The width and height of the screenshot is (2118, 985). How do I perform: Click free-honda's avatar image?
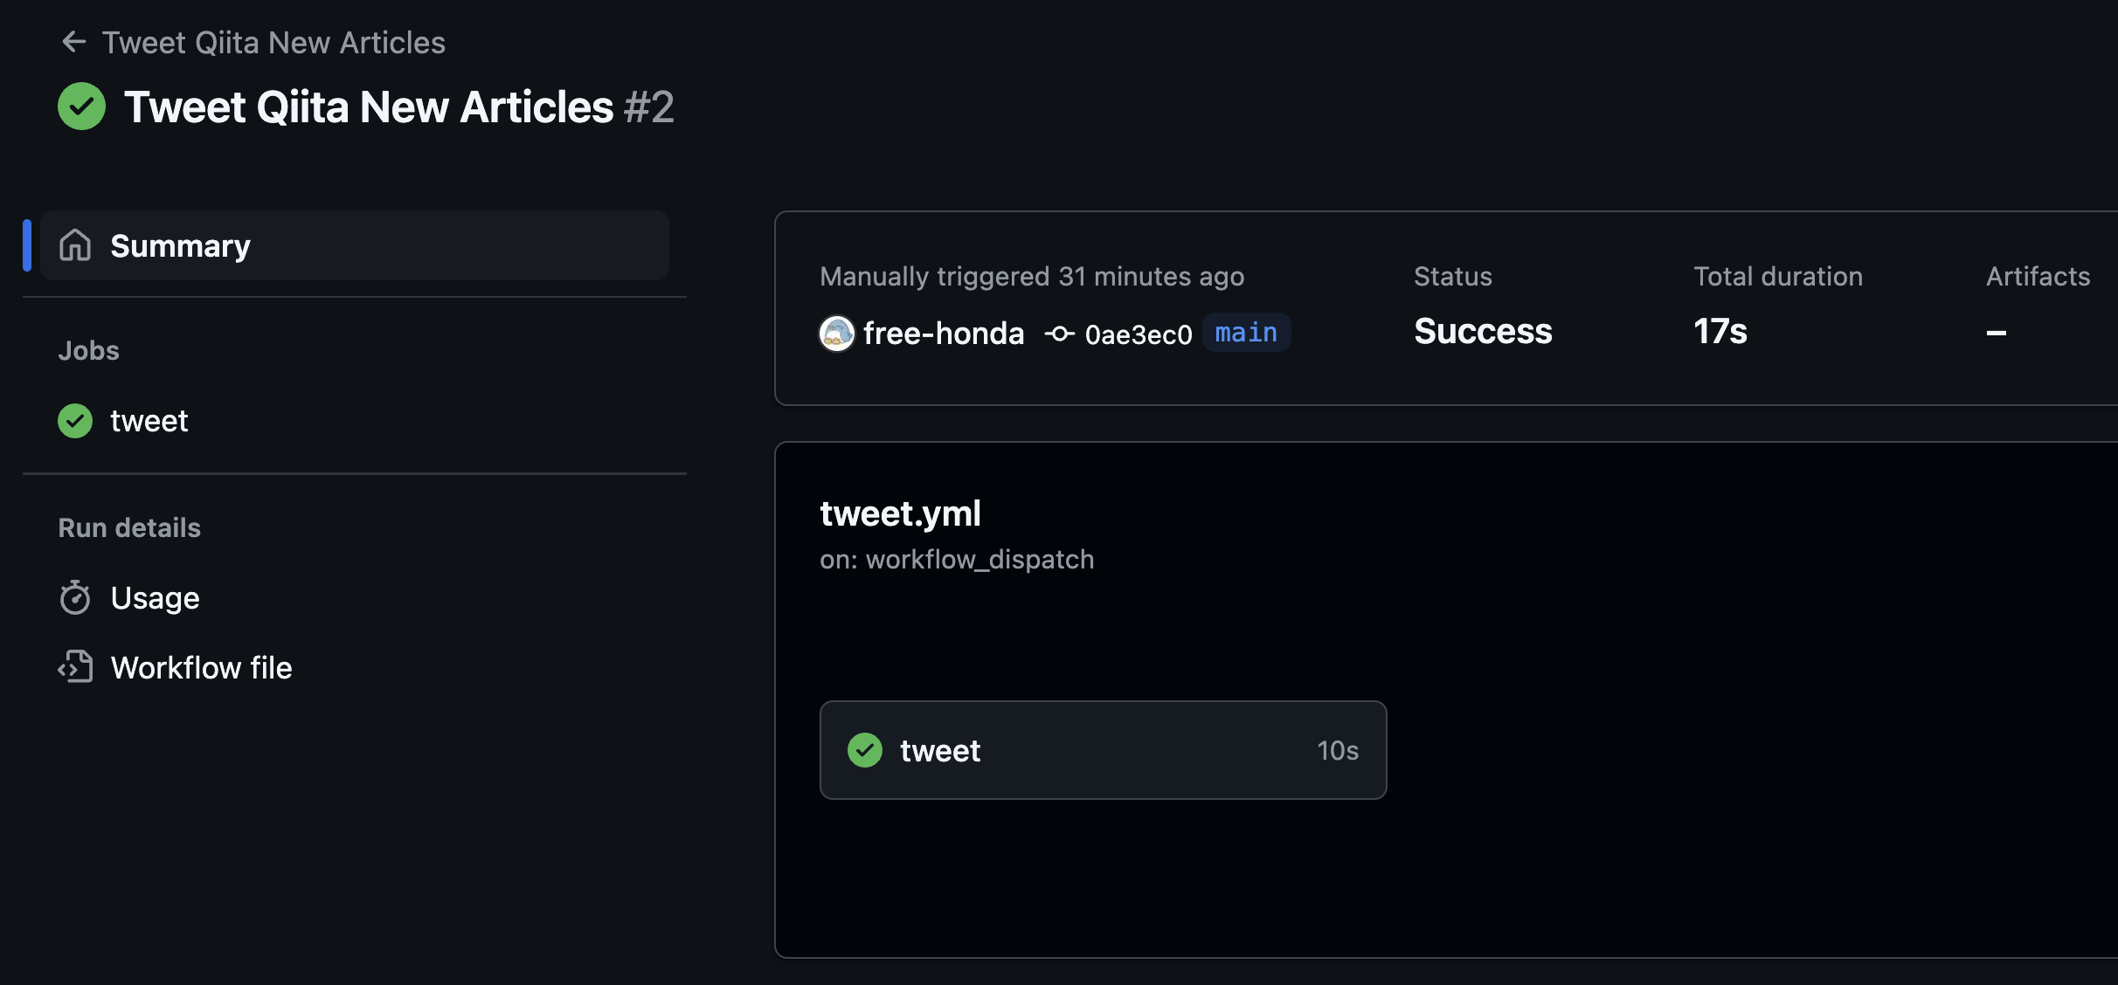click(x=836, y=333)
